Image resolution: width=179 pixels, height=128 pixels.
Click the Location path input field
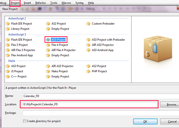[90, 104]
